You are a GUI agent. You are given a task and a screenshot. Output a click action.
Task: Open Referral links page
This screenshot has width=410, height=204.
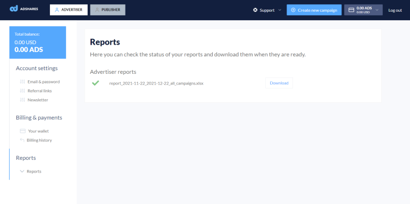(x=40, y=91)
